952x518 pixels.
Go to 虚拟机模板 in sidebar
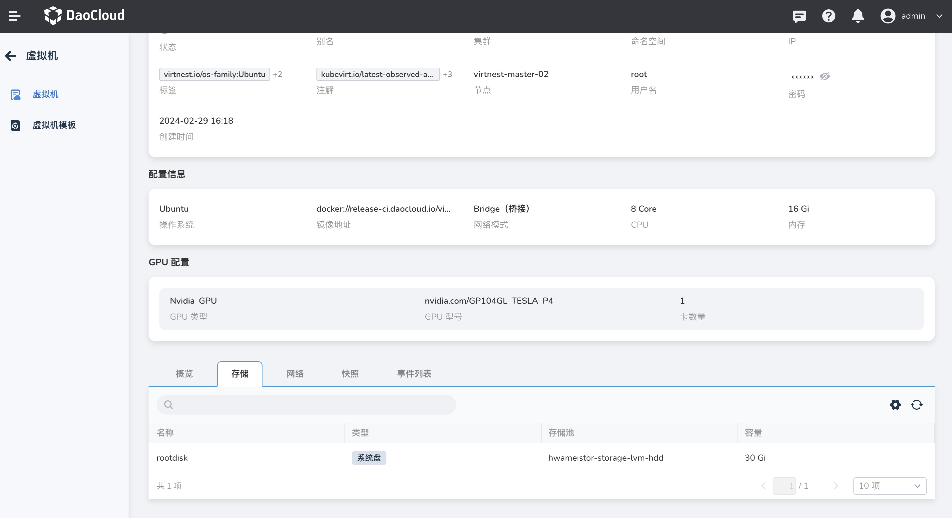tap(54, 125)
